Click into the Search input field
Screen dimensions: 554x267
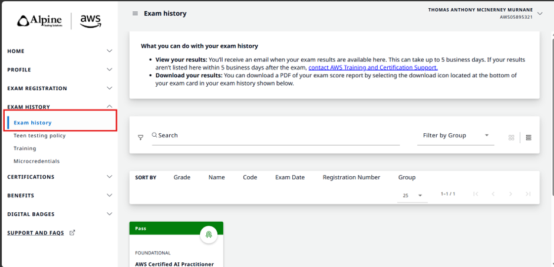(x=276, y=136)
